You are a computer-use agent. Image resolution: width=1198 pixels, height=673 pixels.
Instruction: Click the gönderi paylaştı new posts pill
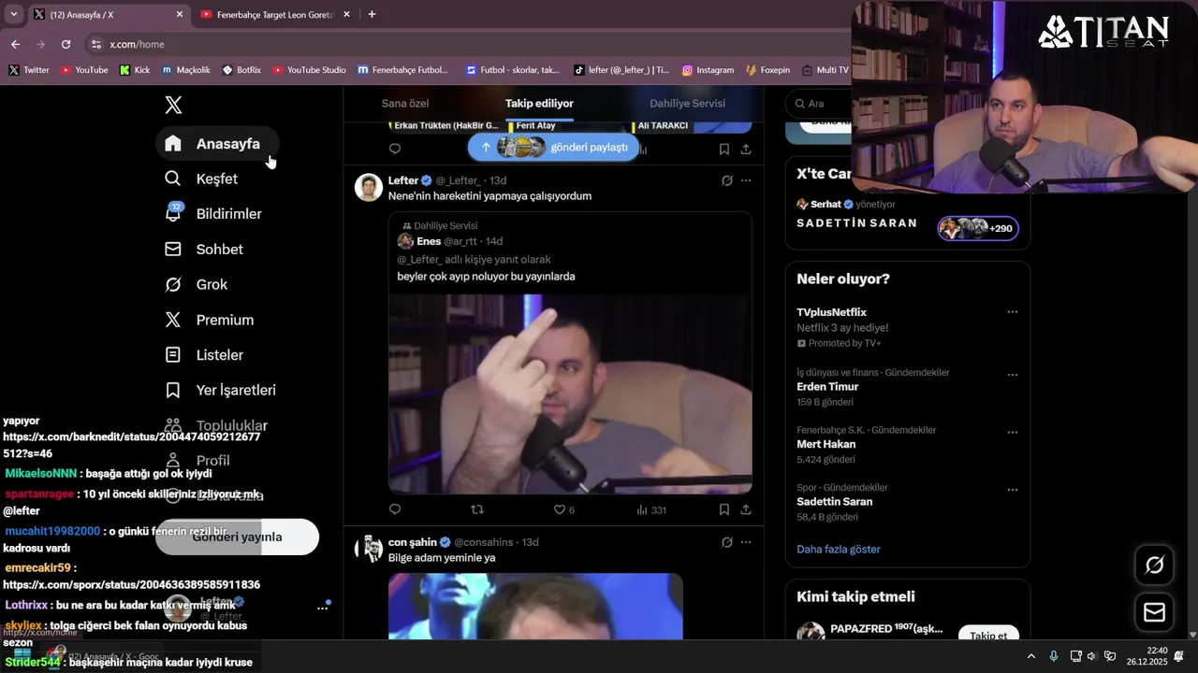coord(554,148)
